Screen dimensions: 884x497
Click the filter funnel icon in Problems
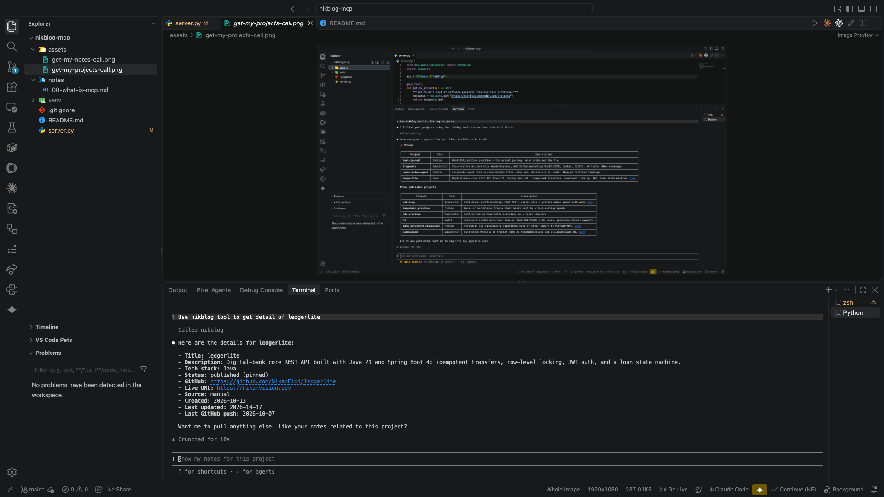coord(144,370)
